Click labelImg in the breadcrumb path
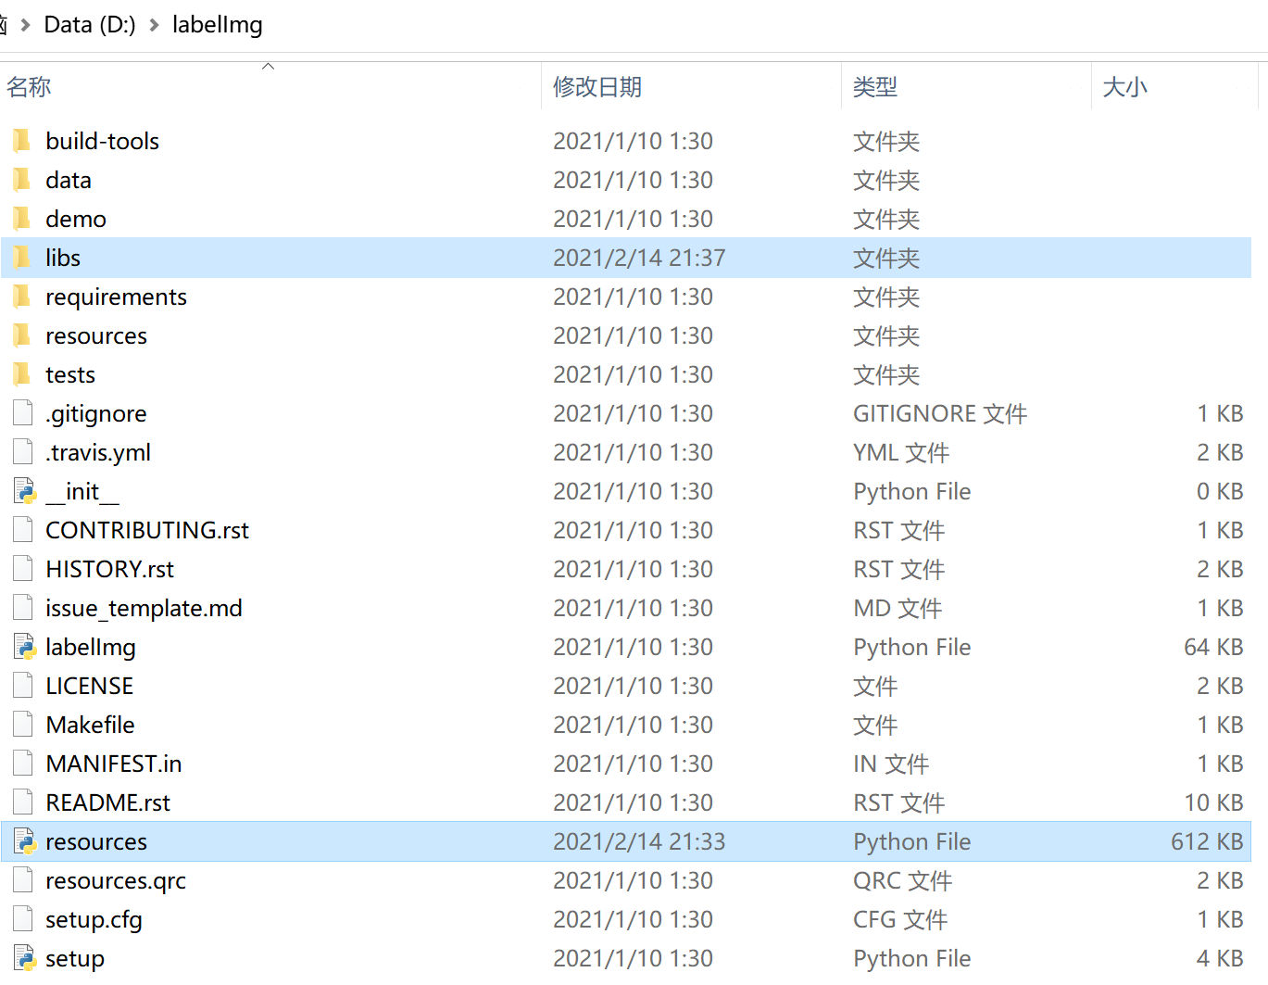The height and width of the screenshot is (985, 1268). click(217, 24)
